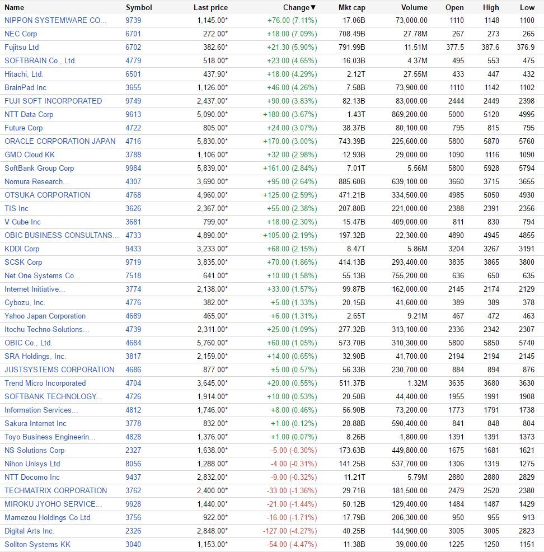
Task: Open Mamezou Holdings Co Ltd link
Action: (47, 517)
